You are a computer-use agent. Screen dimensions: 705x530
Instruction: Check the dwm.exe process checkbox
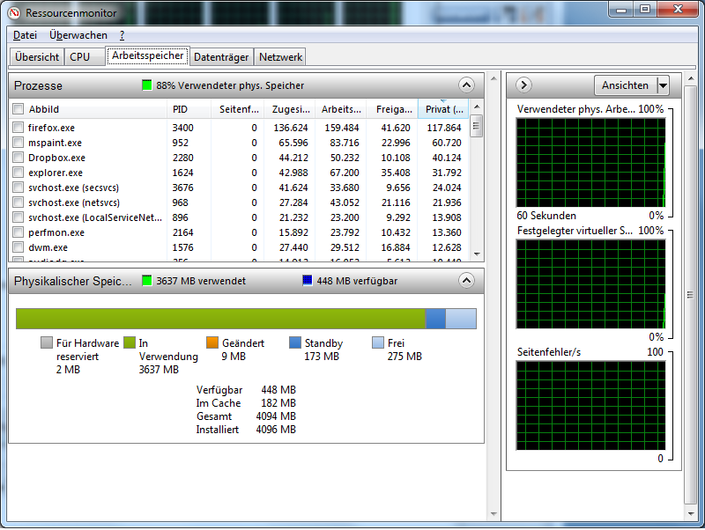point(18,247)
